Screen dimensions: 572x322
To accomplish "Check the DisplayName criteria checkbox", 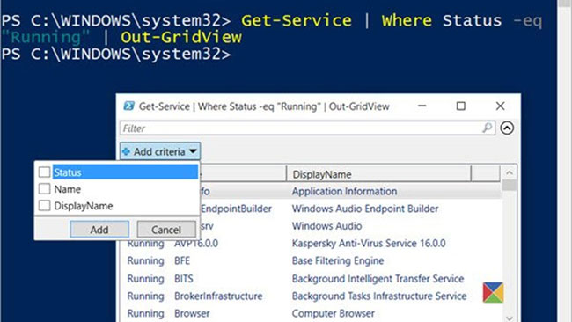I will (45, 206).
